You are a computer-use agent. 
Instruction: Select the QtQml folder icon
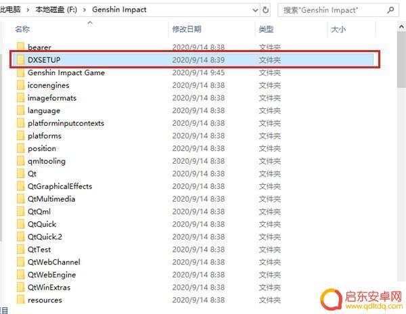20,212
